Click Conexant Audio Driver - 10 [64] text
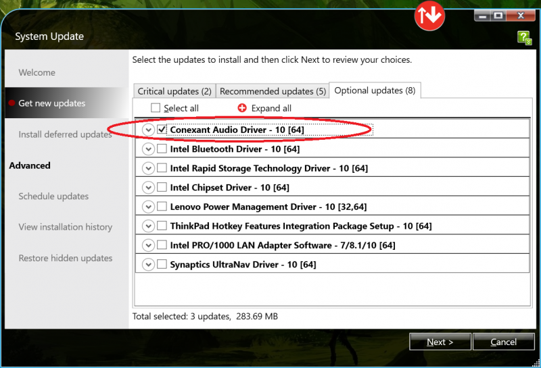Image resolution: width=541 pixels, height=368 pixels. pyautogui.click(x=237, y=130)
